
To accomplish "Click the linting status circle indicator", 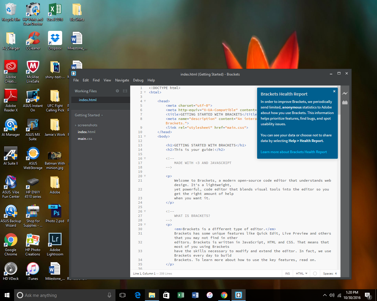I will (315, 274).
